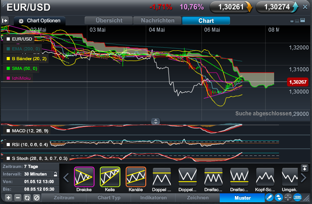Open the Zeichnen bottom tab

coord(197,198)
